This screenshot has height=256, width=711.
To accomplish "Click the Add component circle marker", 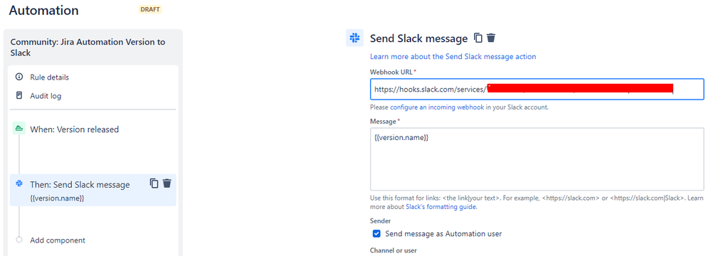I will tap(19, 240).
